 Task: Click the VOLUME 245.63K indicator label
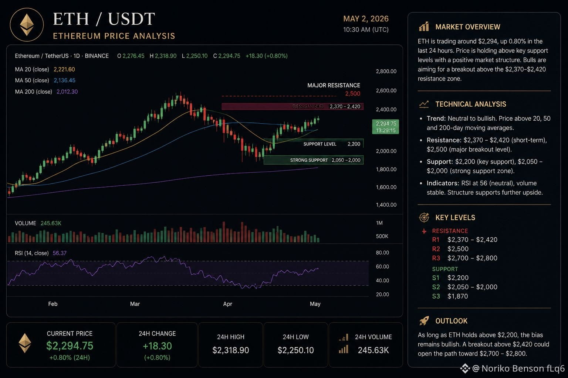(38, 223)
